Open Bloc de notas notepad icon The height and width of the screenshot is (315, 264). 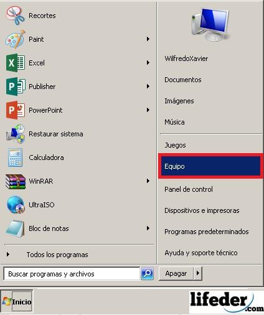[x=15, y=228]
